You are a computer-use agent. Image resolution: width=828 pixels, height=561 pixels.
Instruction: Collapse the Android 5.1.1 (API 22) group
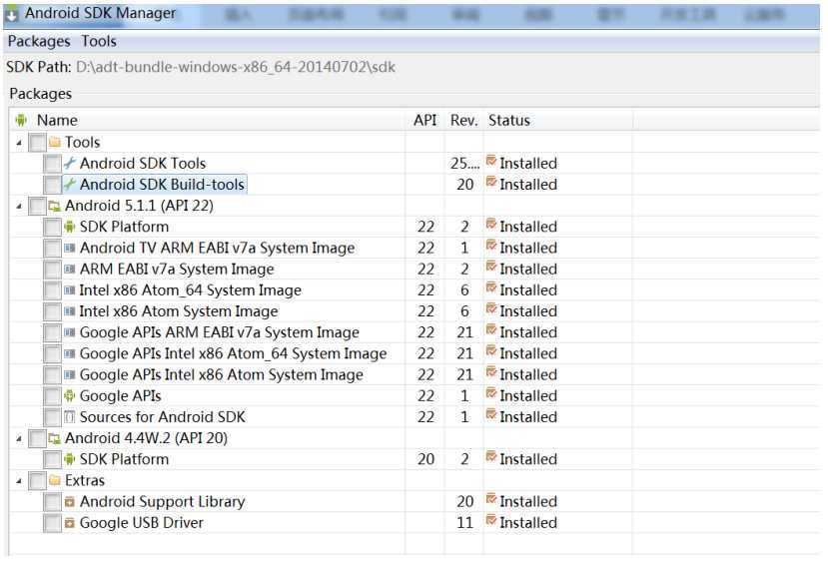(x=19, y=206)
